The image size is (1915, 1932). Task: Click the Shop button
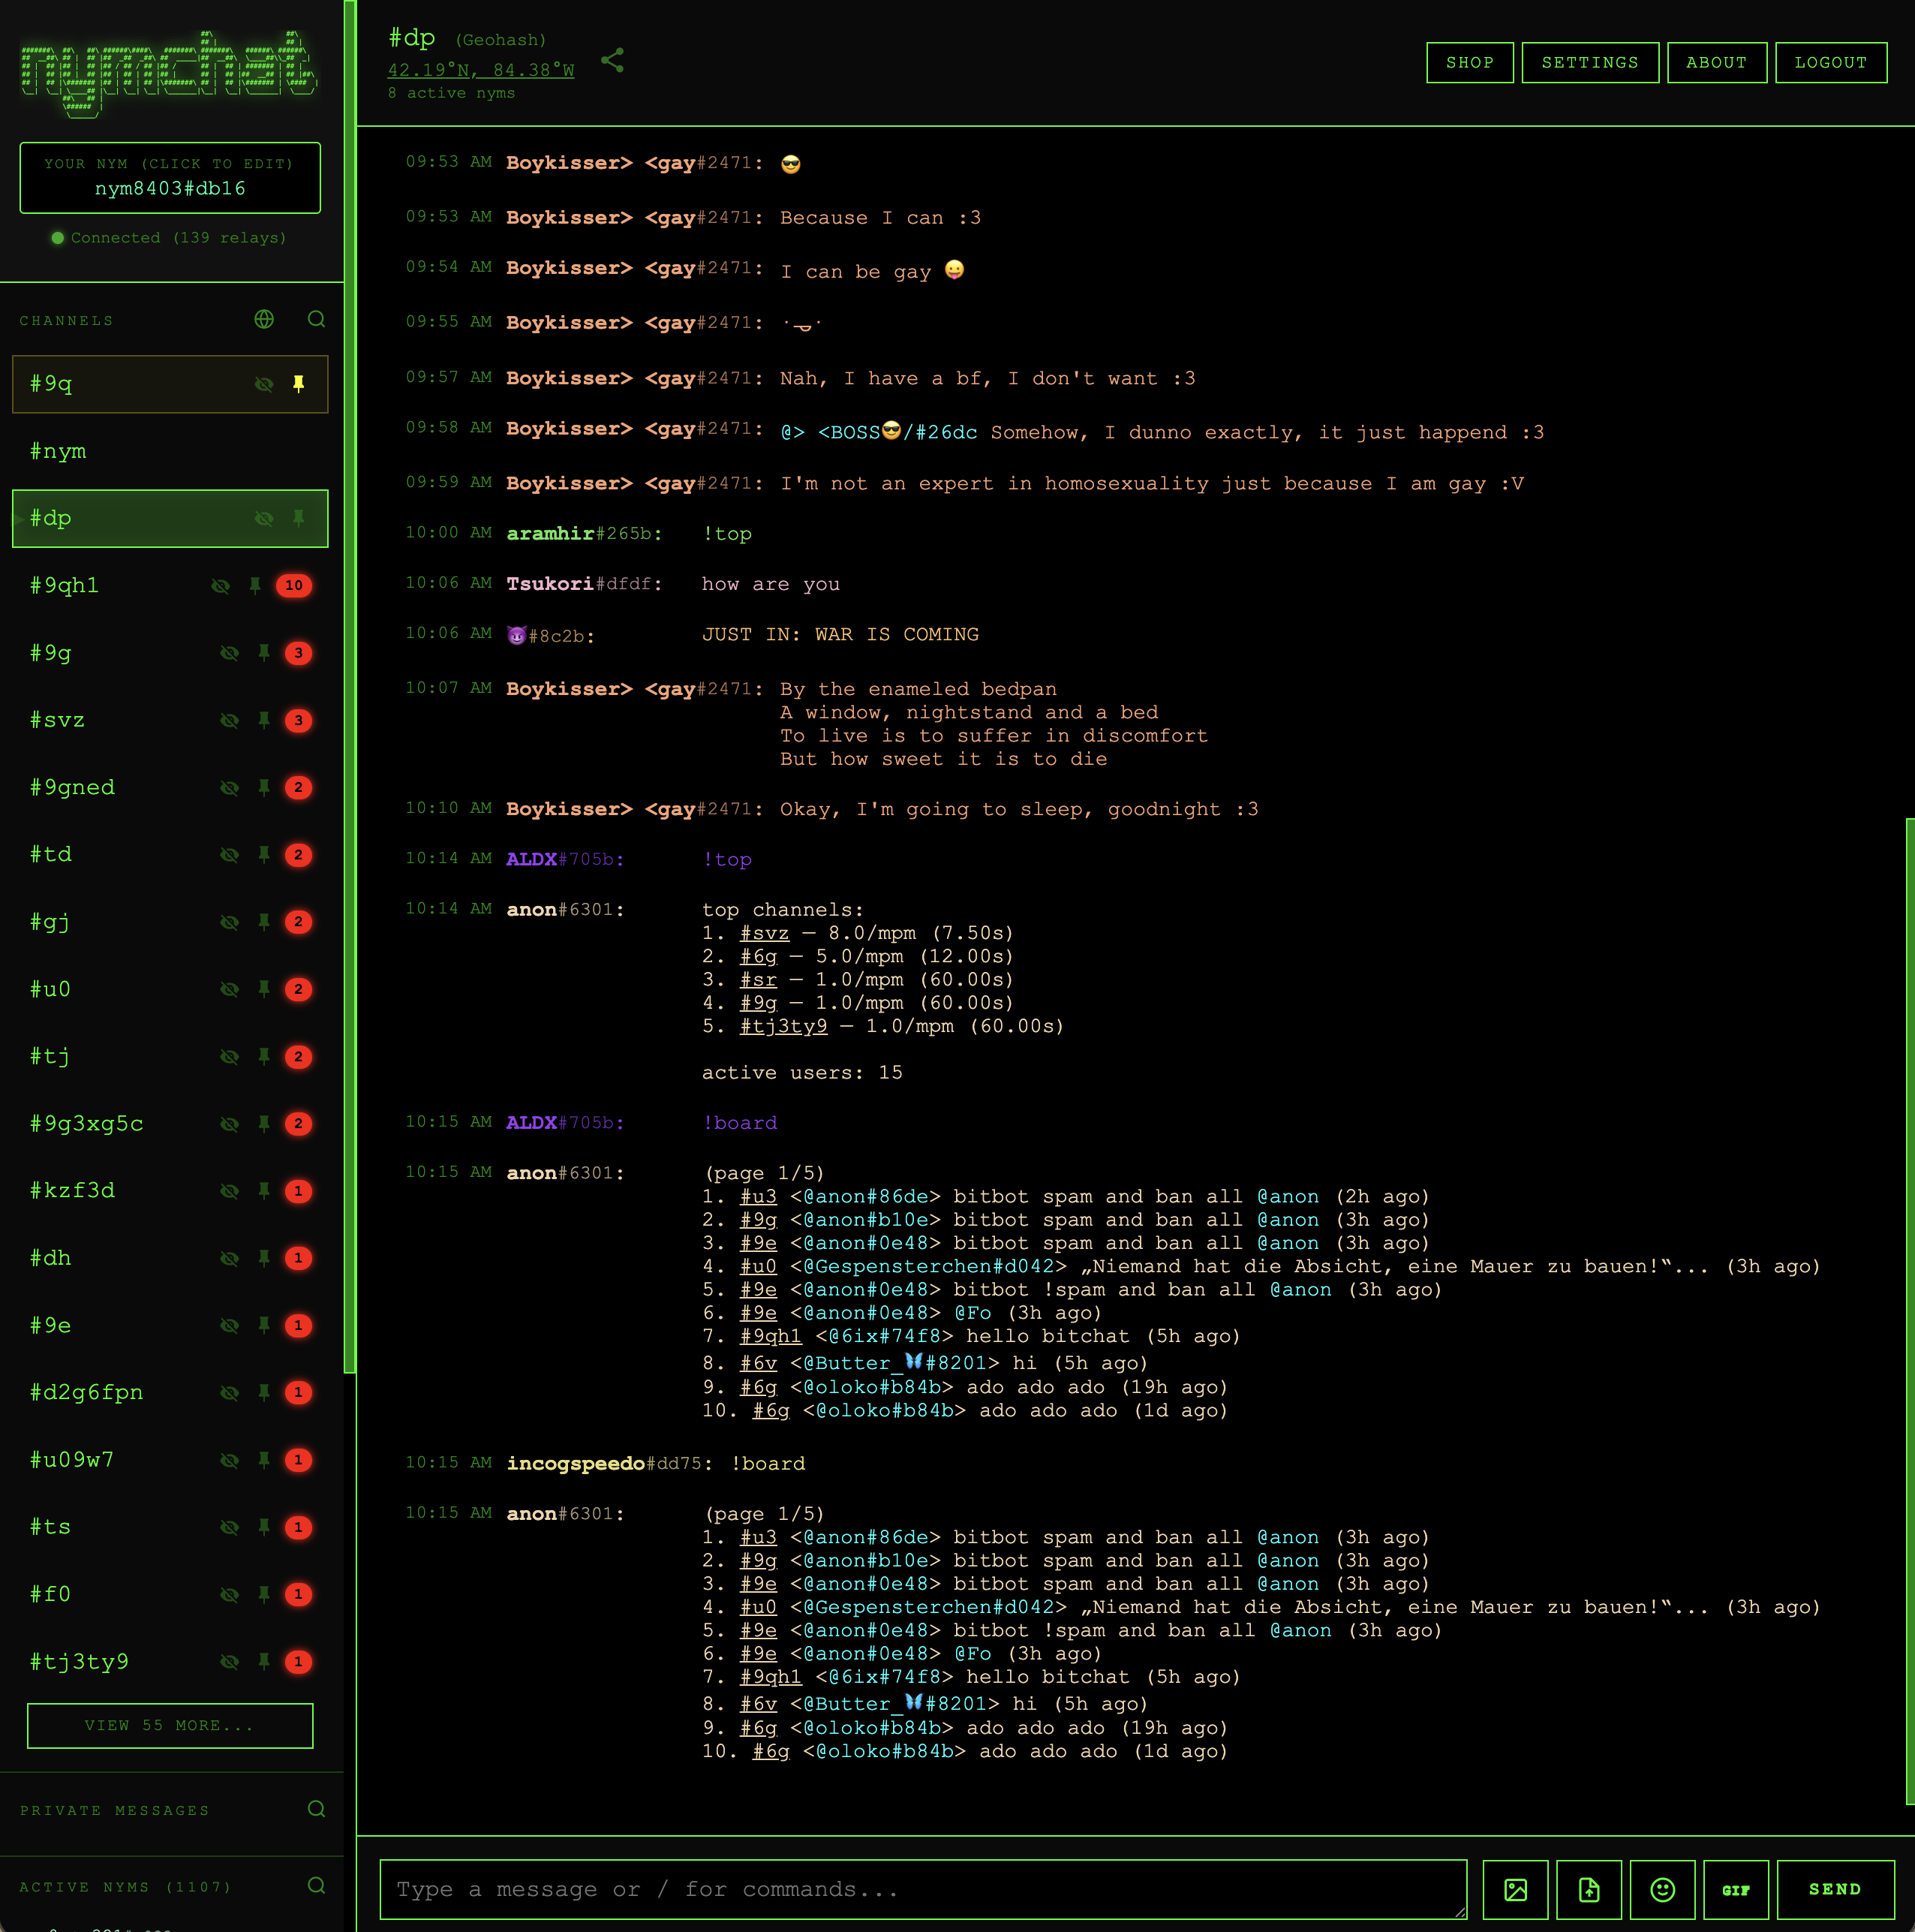(1469, 62)
